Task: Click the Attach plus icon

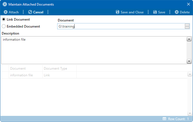Action: coord(6,12)
